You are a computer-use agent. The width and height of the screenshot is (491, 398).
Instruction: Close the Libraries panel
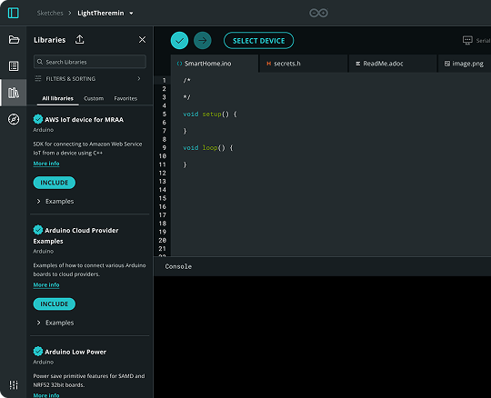[142, 39]
